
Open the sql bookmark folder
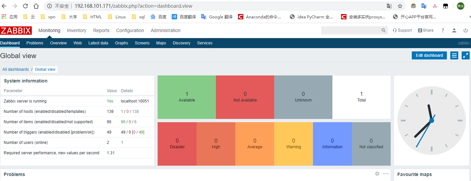pyautogui.click(x=138, y=17)
